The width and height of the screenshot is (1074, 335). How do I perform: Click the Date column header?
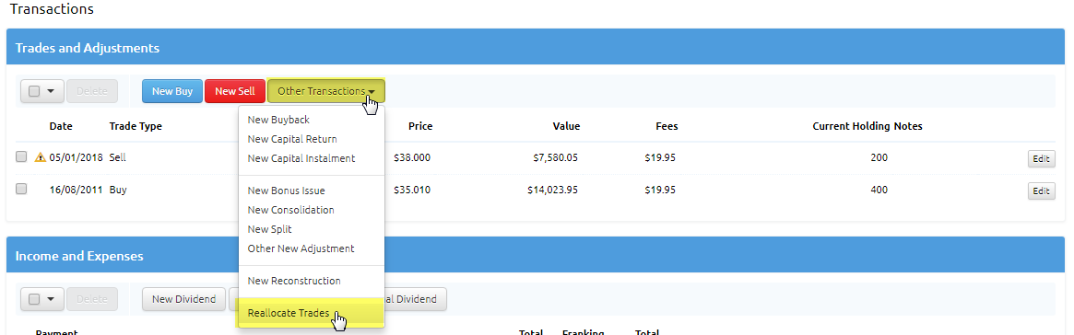[61, 126]
